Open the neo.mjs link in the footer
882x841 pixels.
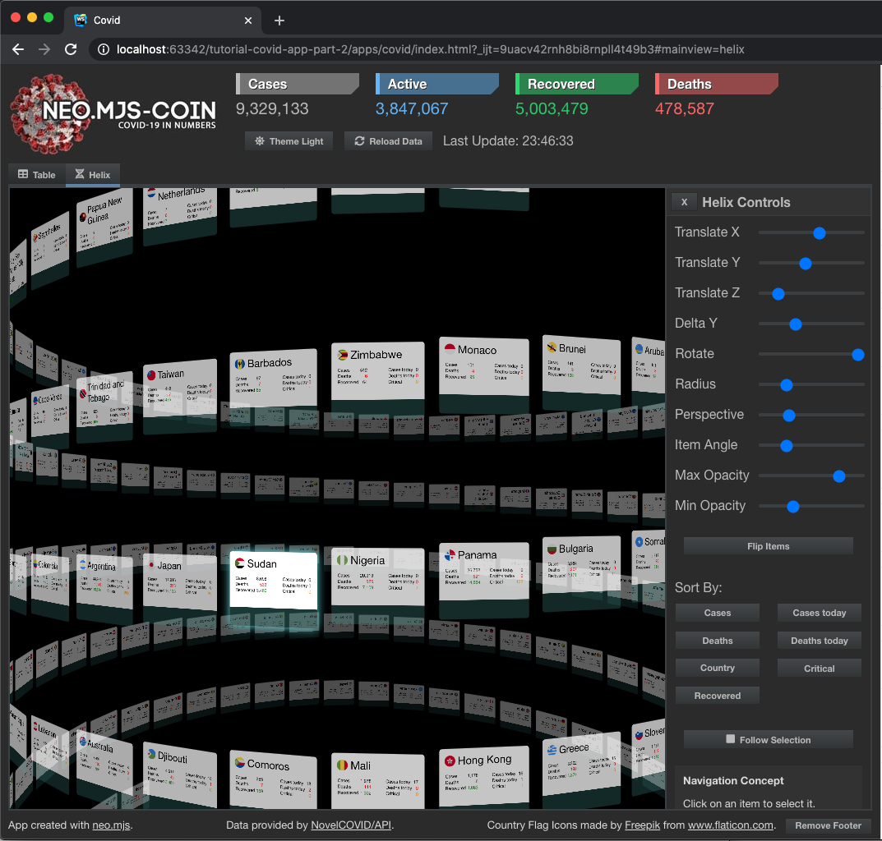tap(110, 825)
